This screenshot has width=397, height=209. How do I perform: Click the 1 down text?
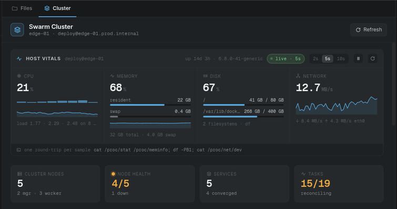coord(120,193)
